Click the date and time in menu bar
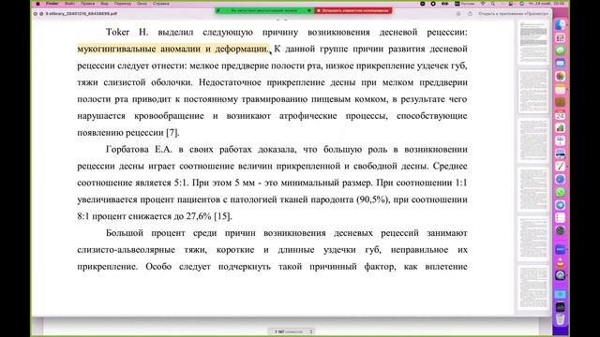This screenshot has height=337, width=600. [x=547, y=4]
